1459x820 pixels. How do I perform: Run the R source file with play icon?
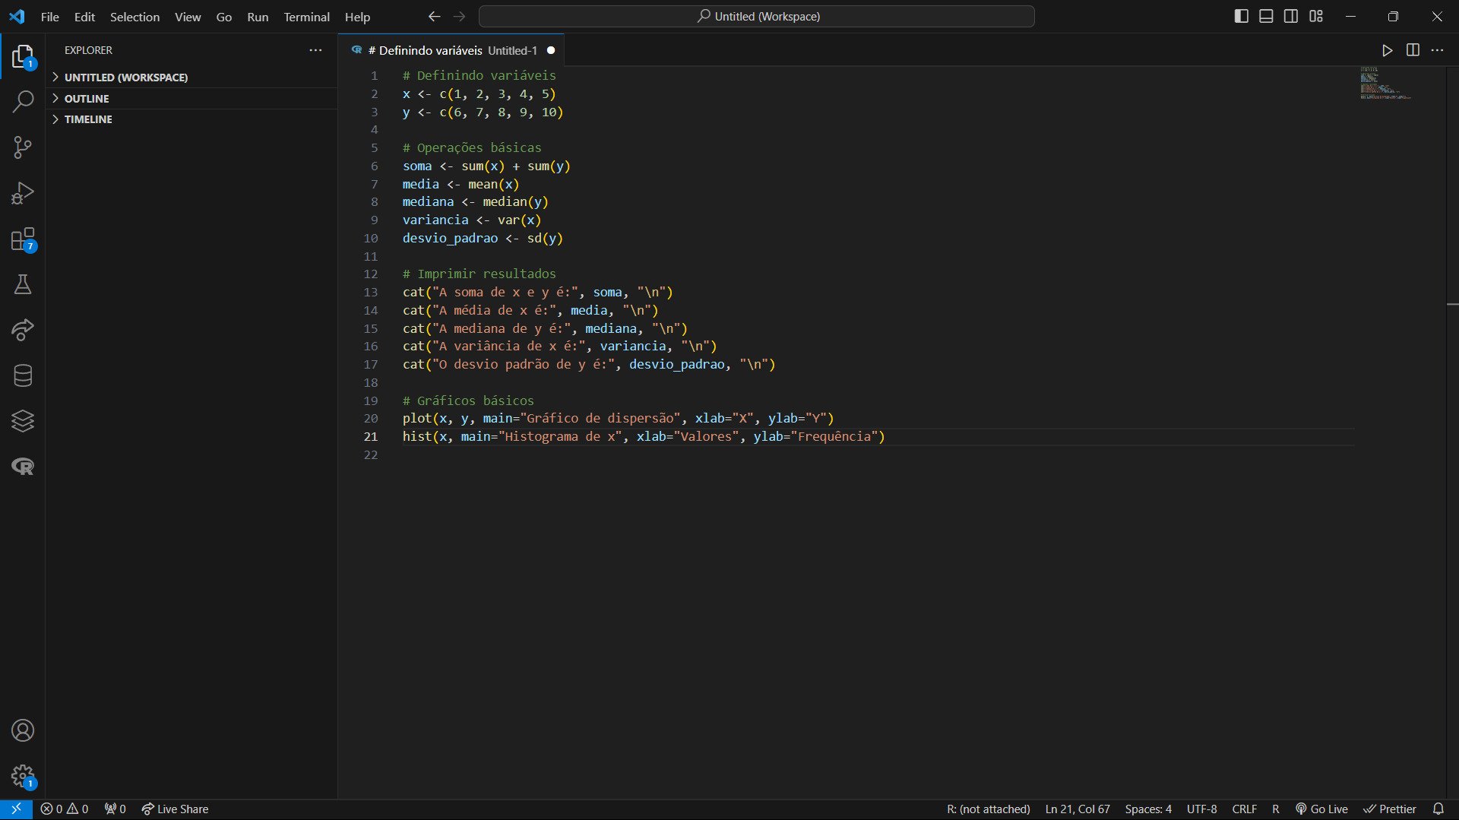click(1387, 50)
